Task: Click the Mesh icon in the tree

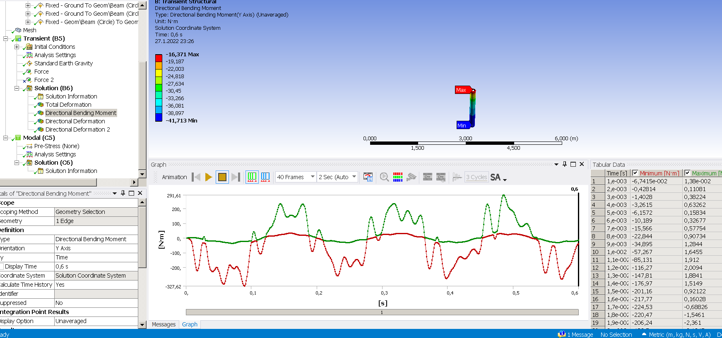Action: (x=18, y=30)
